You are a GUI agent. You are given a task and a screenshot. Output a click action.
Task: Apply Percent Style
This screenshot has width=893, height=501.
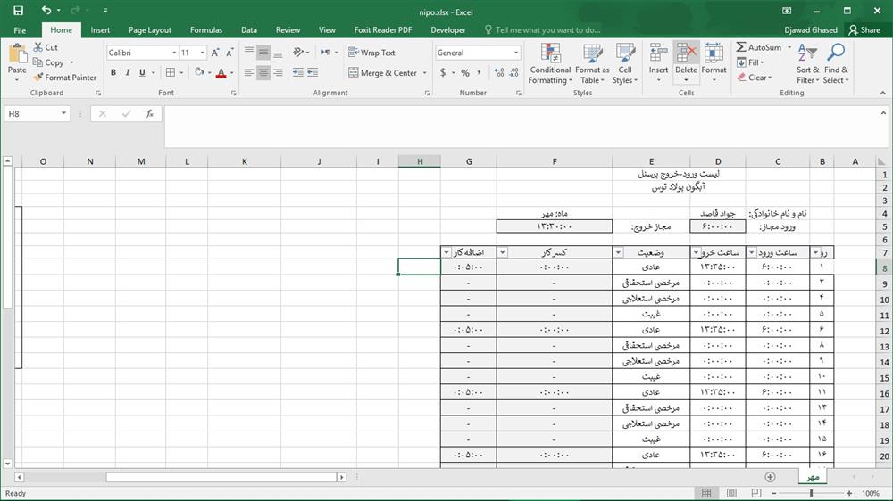click(465, 73)
